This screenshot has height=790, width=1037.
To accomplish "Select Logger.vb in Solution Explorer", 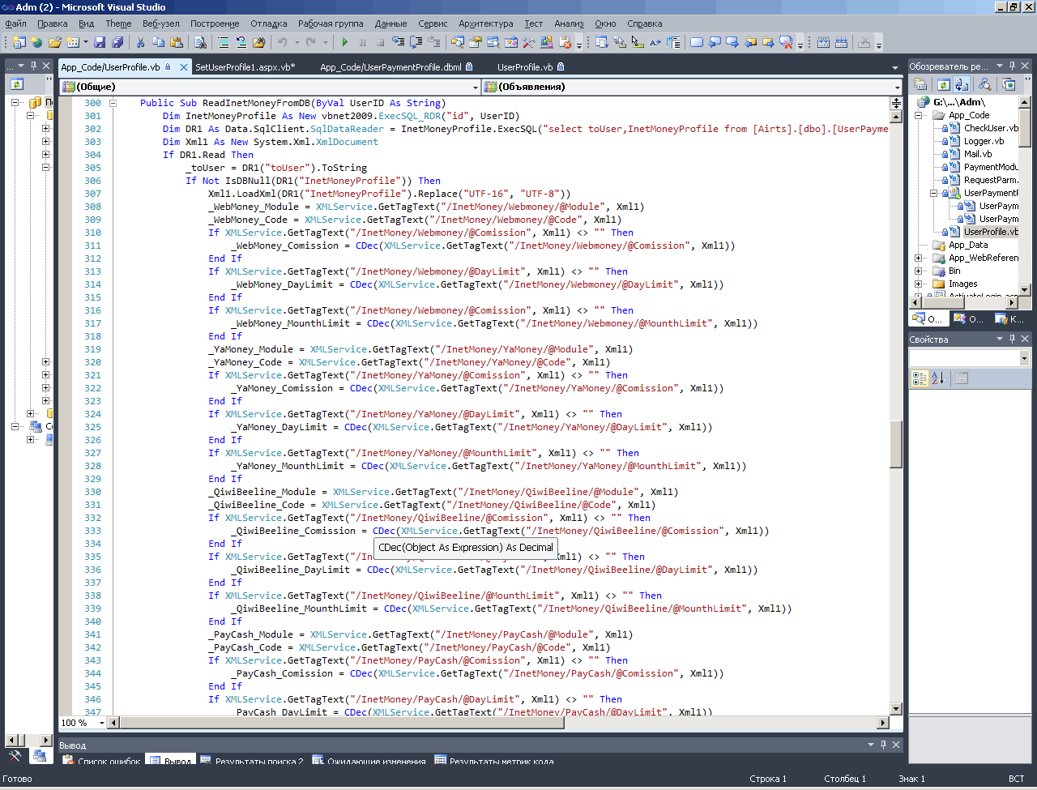I will click(983, 141).
